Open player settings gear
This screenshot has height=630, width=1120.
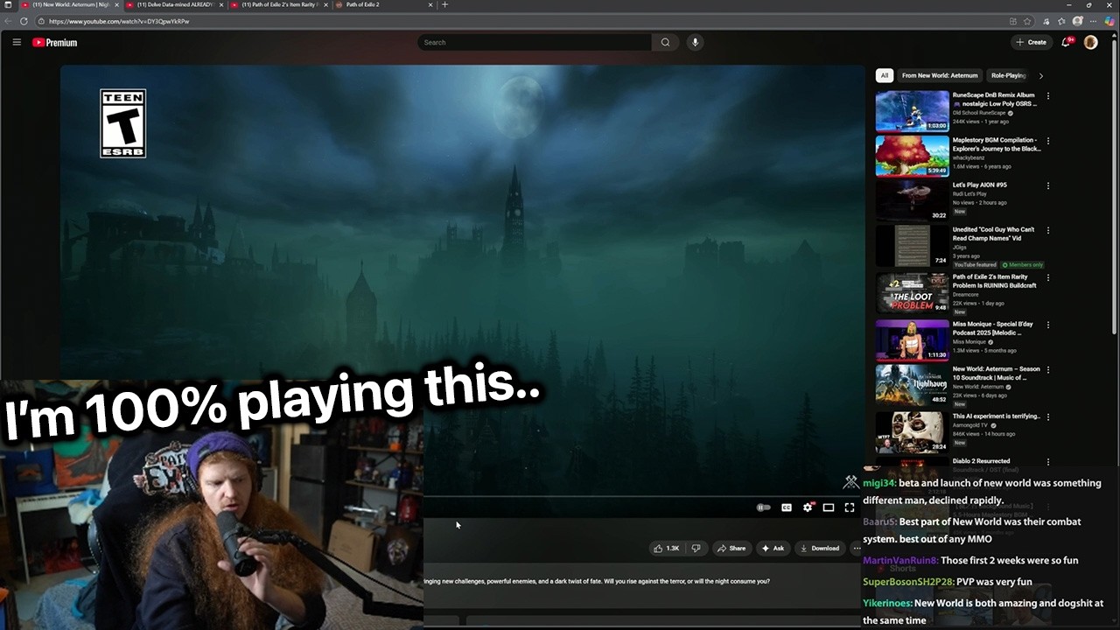point(808,507)
